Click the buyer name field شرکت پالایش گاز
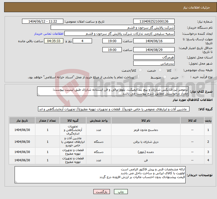The height and width of the screenshot is (199, 217). coord(113,27)
